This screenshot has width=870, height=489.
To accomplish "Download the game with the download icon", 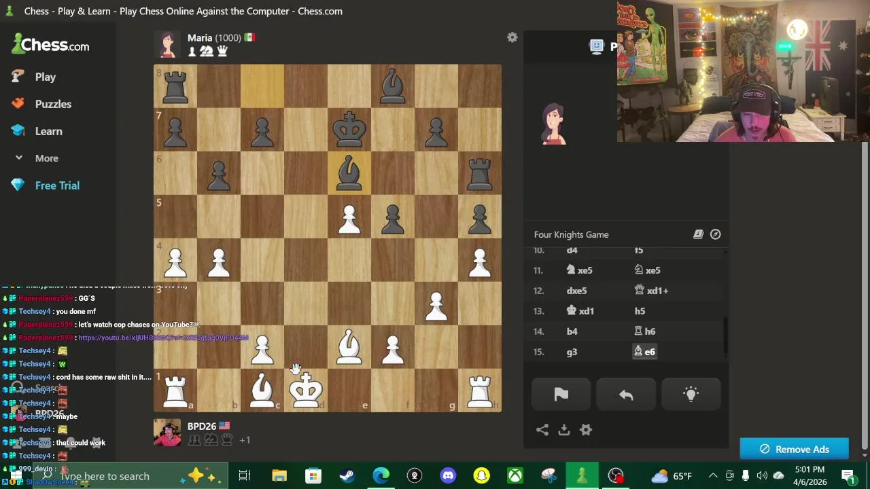I will tap(564, 430).
